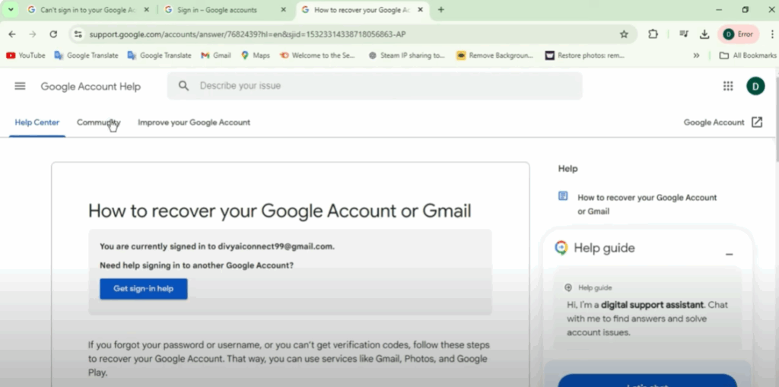Focus the "Describe your issue" search field
The width and height of the screenshot is (779, 387).
[x=374, y=86]
